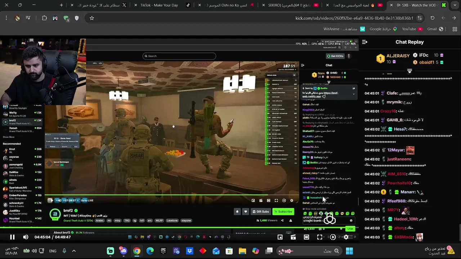Click username Powrhaifa10 in chat replay
The width and height of the screenshot is (461, 259).
click(x=399, y=183)
